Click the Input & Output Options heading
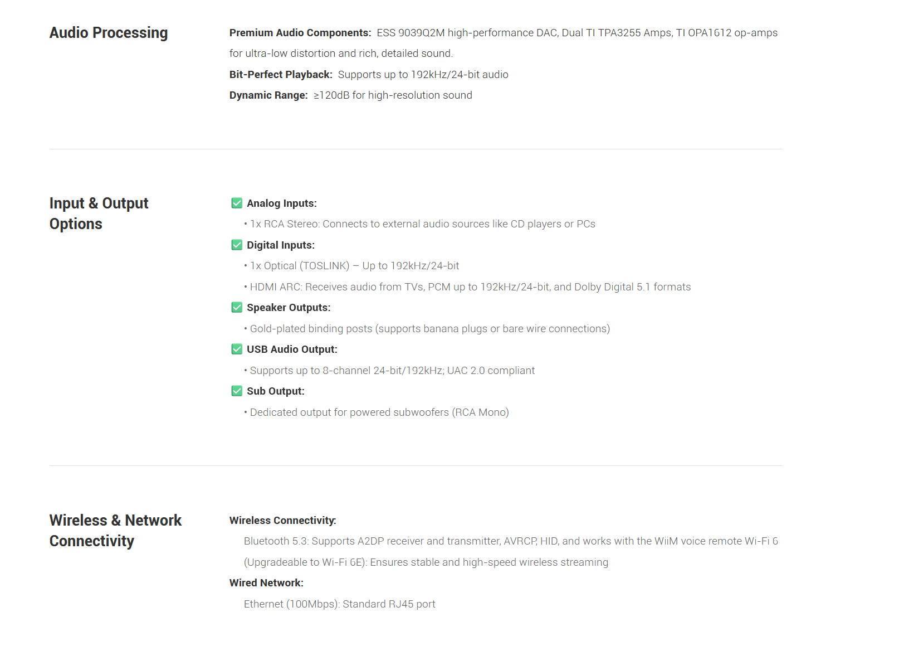The image size is (899, 646). [x=99, y=213]
